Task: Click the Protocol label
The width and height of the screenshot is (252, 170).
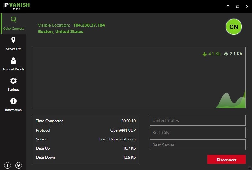Action: [x=43, y=130]
